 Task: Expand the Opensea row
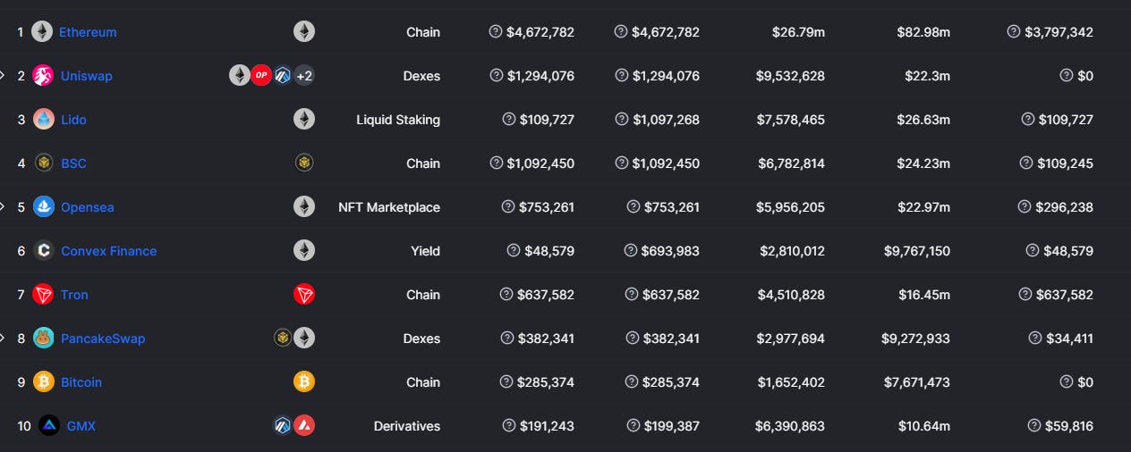(3, 207)
